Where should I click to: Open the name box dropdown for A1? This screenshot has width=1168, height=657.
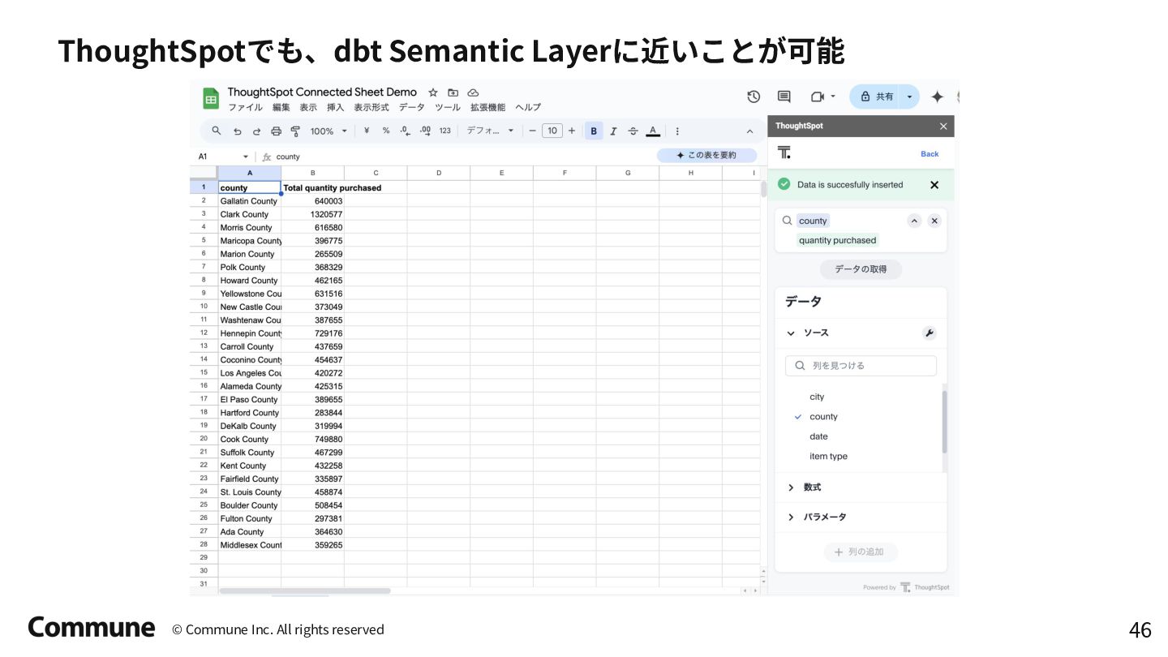tap(246, 157)
